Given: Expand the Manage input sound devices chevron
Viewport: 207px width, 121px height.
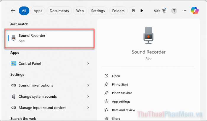Looking at the screenshot, I should click(88, 108).
